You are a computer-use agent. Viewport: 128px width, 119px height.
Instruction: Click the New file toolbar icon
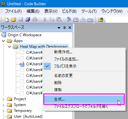(6, 19)
